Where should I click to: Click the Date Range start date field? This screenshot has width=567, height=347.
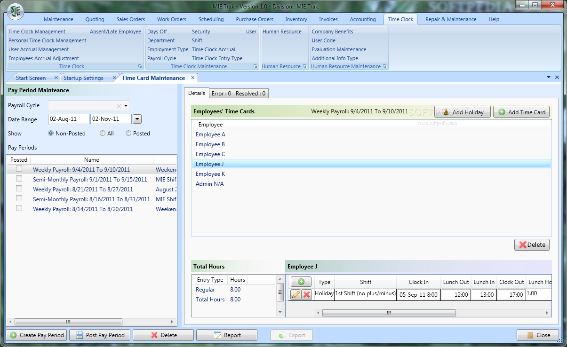pos(69,119)
